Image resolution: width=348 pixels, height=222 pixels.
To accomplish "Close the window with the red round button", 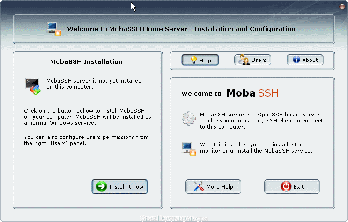I will tap(342, 7).
